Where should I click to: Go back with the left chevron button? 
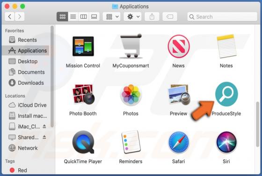[x=10, y=16]
